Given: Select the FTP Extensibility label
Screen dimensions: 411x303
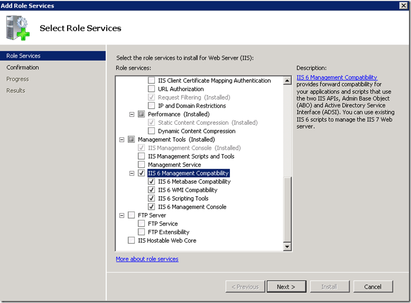Looking at the screenshot, I should coord(169,232).
